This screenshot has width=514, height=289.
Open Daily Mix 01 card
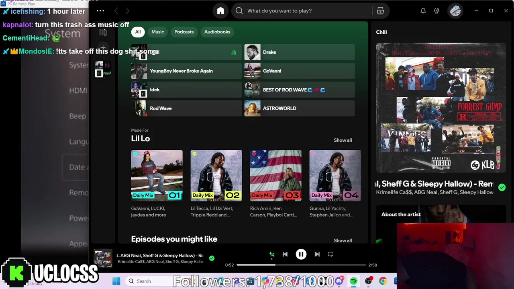(157, 184)
